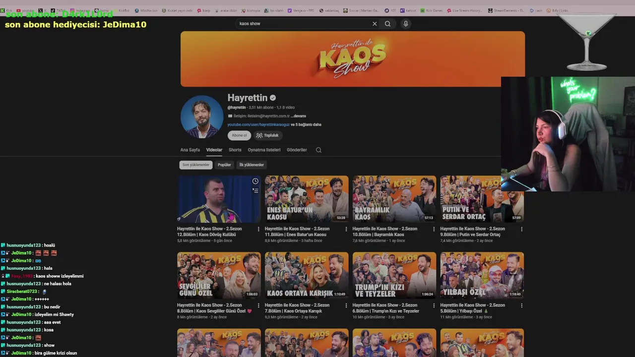Open the Oynatma listeleri tab
The width and height of the screenshot is (635, 357).
(264, 150)
